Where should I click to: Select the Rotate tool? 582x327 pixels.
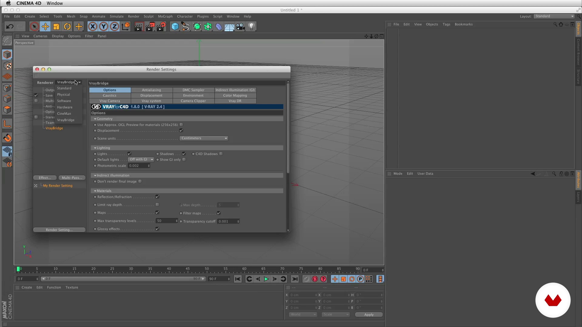coord(67,27)
